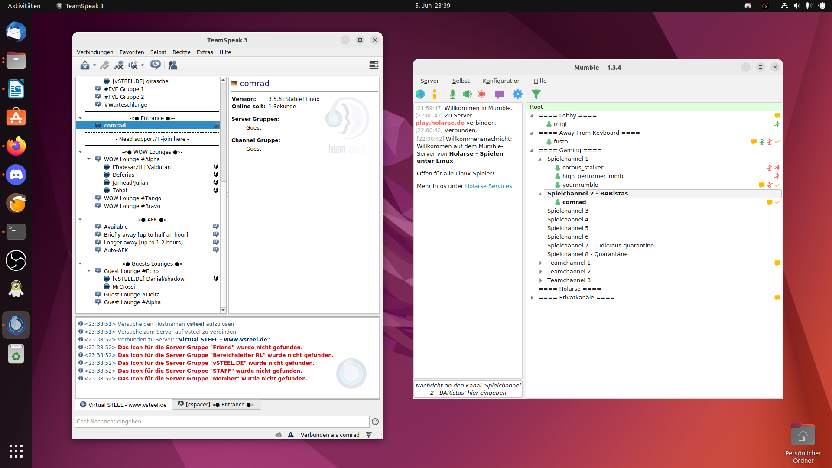This screenshot has width=832, height=468.
Task: Collapse WOW Lounge #Alpha channel
Action: pyautogui.click(x=89, y=159)
